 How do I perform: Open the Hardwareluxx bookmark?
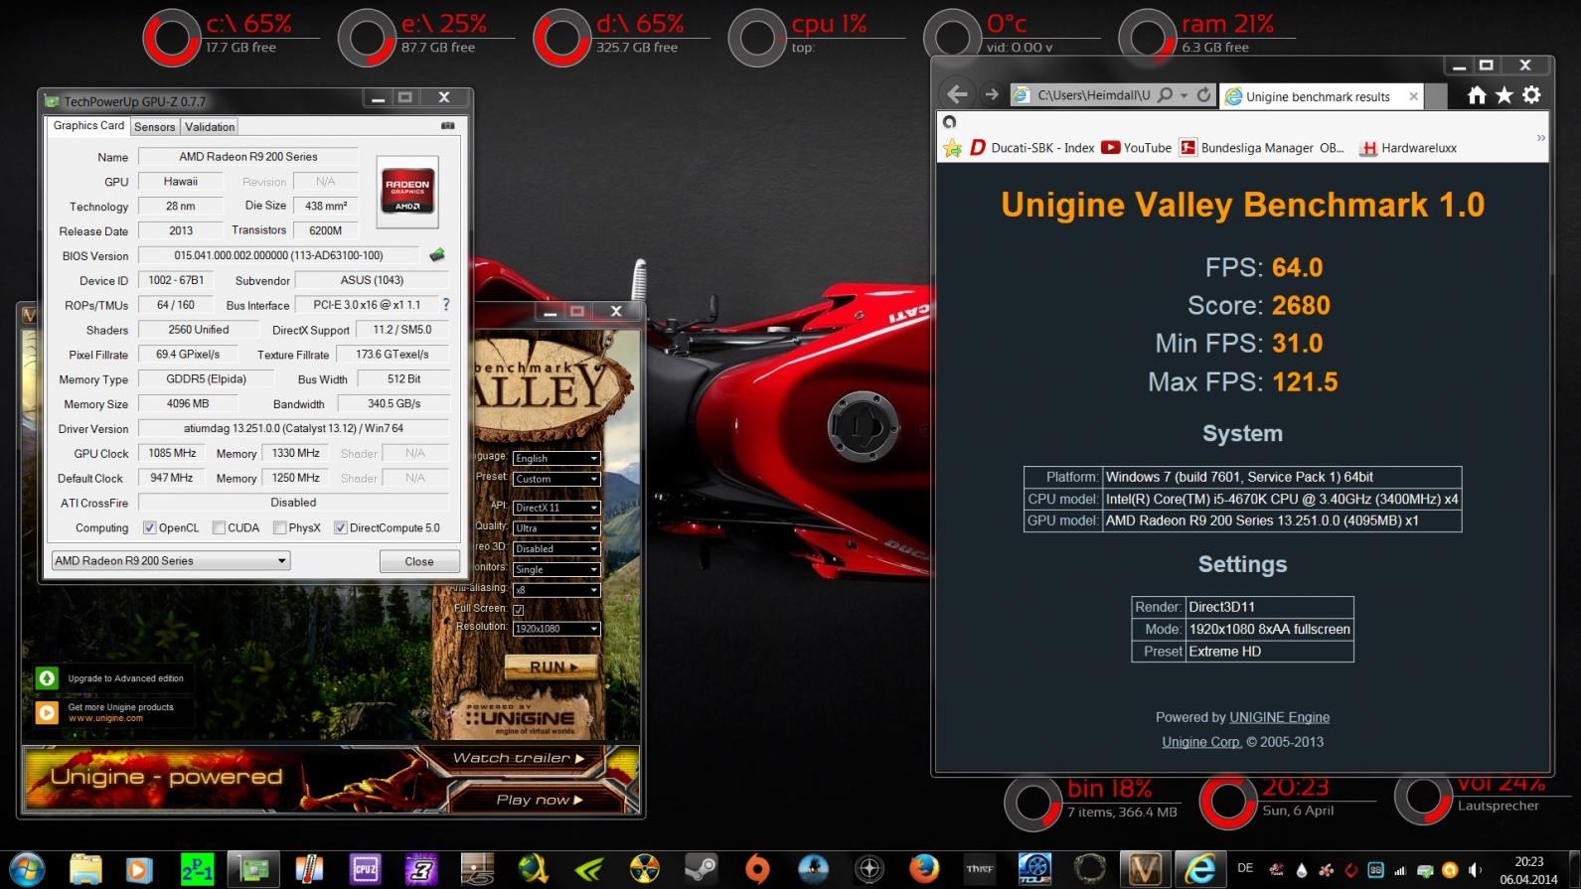(1408, 148)
